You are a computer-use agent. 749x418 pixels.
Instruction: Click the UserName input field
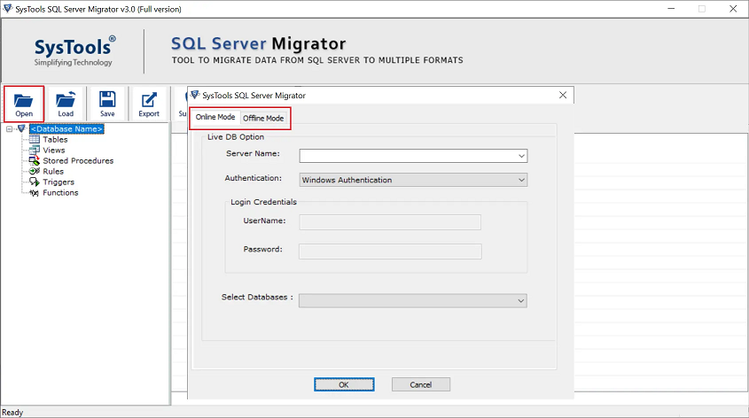point(390,222)
